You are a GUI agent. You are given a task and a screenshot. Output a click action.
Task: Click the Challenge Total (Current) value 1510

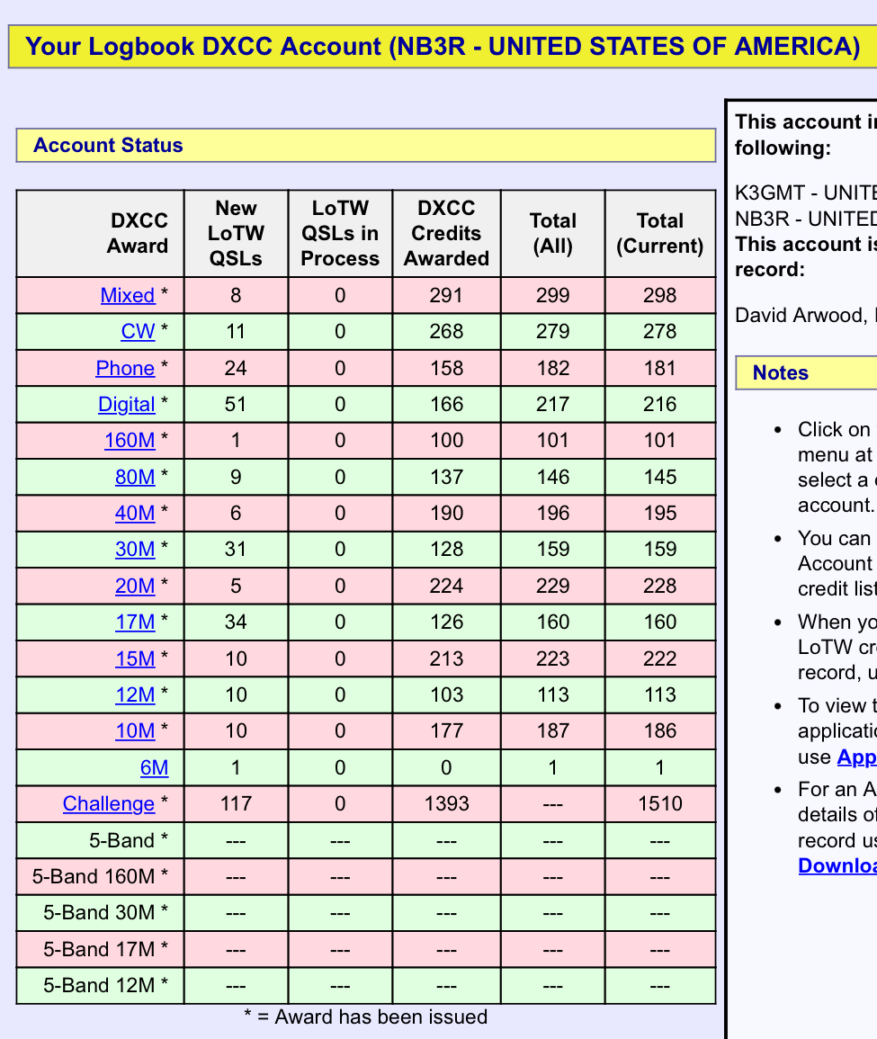pos(659,804)
